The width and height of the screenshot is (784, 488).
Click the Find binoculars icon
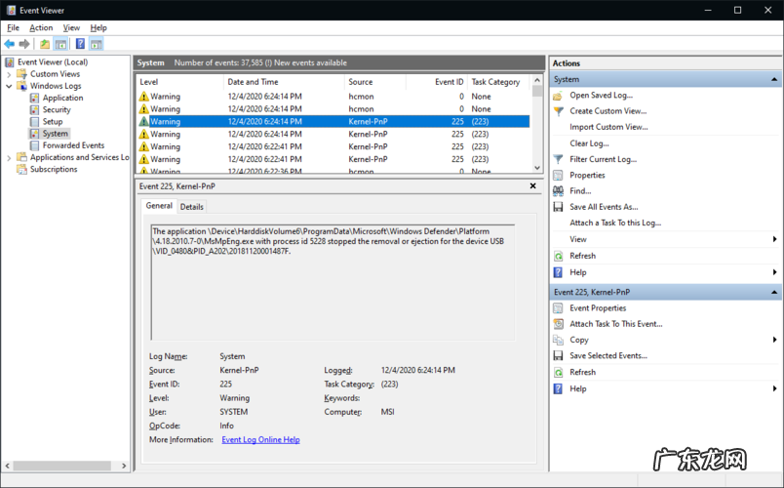coord(558,191)
